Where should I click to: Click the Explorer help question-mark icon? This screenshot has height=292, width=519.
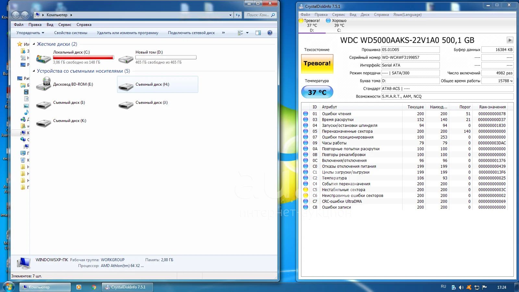(270, 33)
